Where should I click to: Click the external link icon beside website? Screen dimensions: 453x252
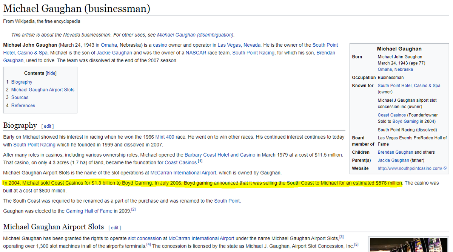445,168
